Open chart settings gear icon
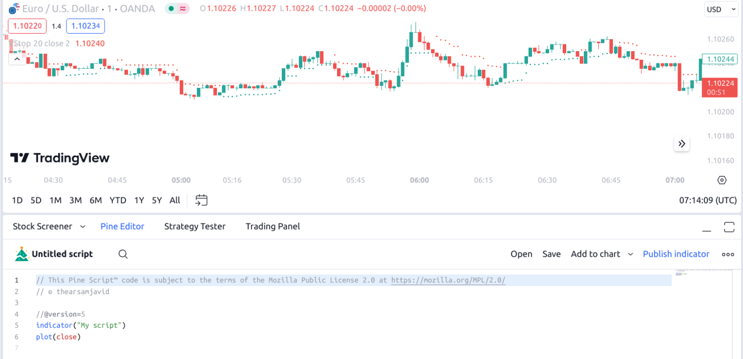Viewport: 743px width, 359px height. tap(722, 180)
